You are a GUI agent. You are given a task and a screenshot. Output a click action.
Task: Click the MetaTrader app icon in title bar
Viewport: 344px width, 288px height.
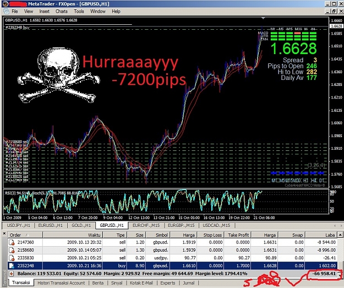point(6,4)
